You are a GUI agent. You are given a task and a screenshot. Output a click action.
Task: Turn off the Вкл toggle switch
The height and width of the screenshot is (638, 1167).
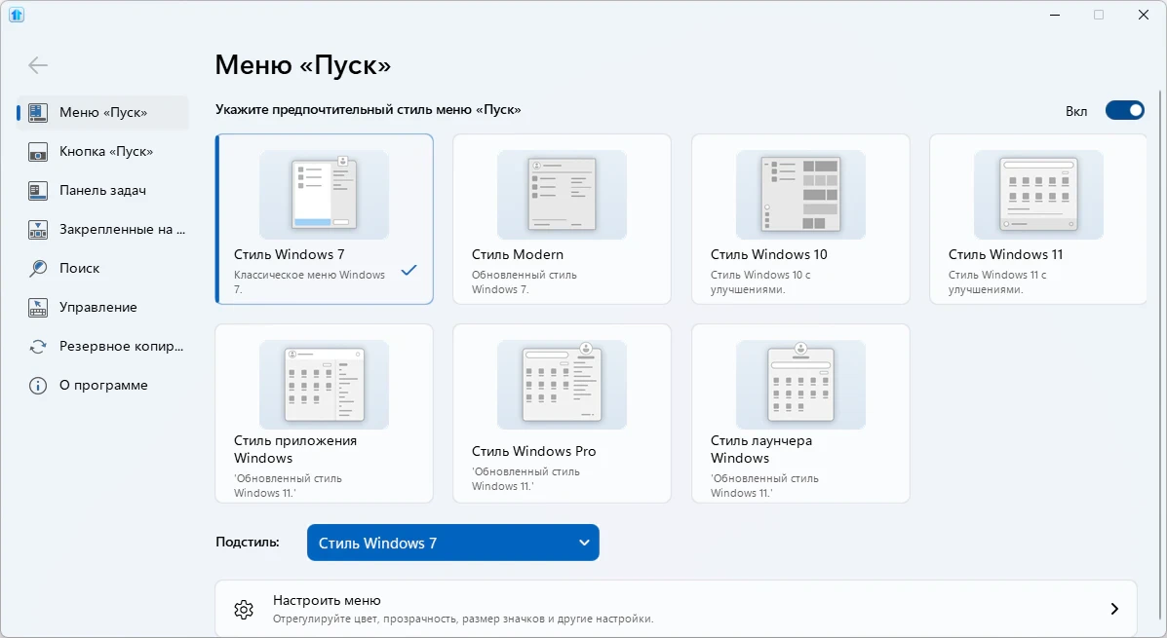point(1124,111)
